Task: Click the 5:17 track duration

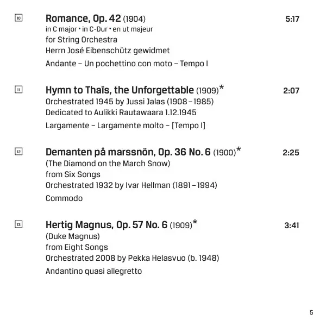Action: [x=292, y=19]
